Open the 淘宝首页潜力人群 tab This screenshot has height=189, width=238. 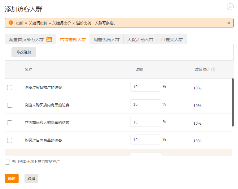click(30, 39)
